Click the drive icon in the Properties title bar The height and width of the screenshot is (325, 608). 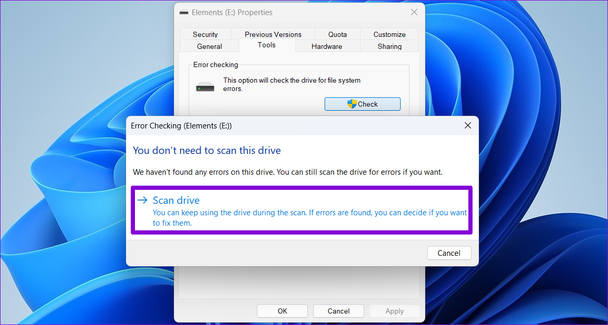tap(184, 12)
